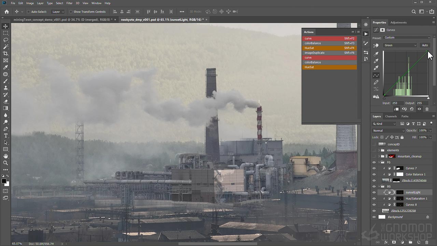Image resolution: width=437 pixels, height=246 pixels.
Task: Delete the adjustment layer with trash icon
Action: pos(427,109)
